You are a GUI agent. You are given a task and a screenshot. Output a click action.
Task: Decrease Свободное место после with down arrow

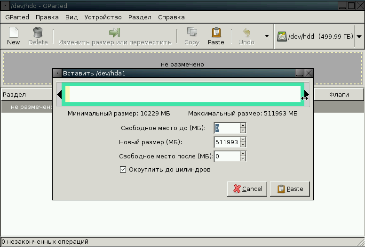[243, 159]
